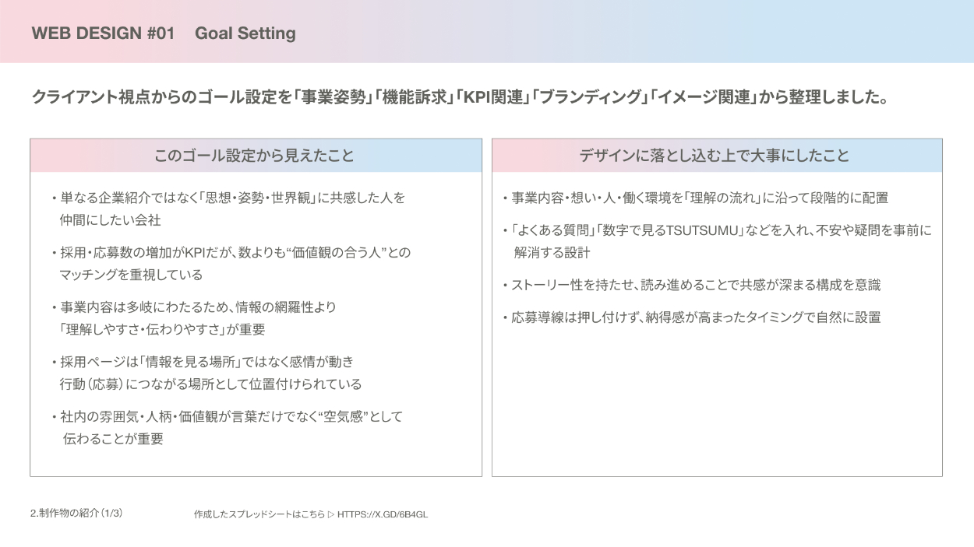Click the triangle arrow before the URL
The width and height of the screenshot is (974, 547).
tap(330, 514)
